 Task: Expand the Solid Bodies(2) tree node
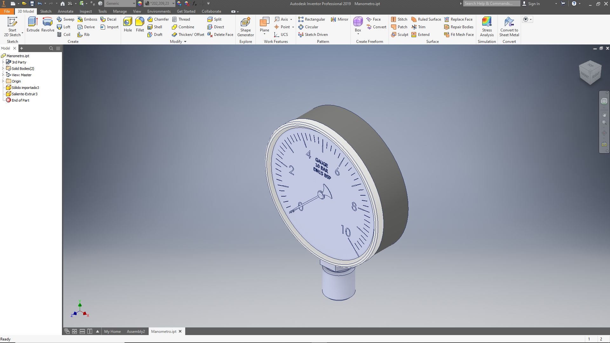(3, 69)
